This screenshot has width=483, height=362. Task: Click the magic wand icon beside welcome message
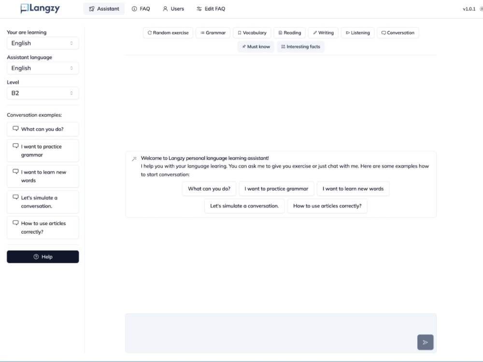pos(134,159)
